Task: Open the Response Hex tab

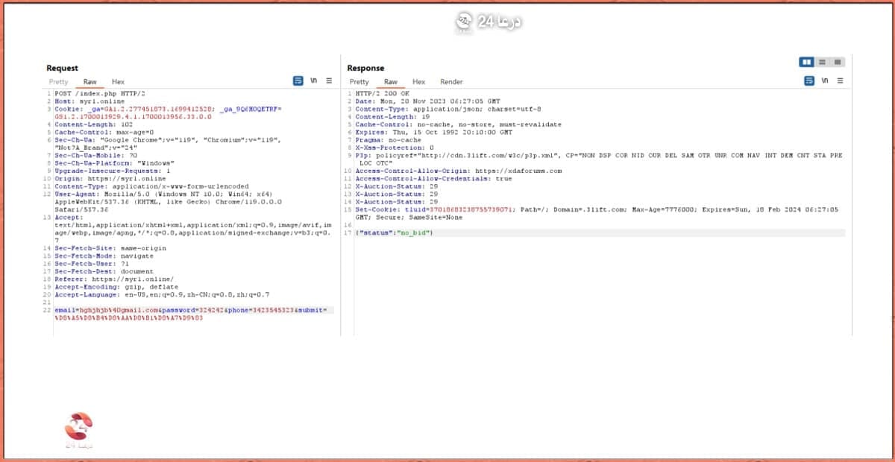Action: point(418,82)
